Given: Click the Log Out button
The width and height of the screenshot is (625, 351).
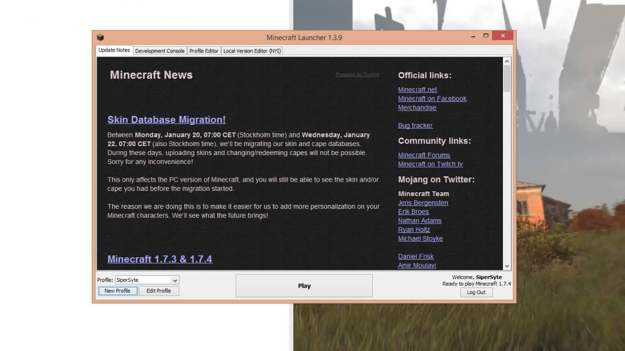Looking at the screenshot, I should pyautogui.click(x=476, y=292).
